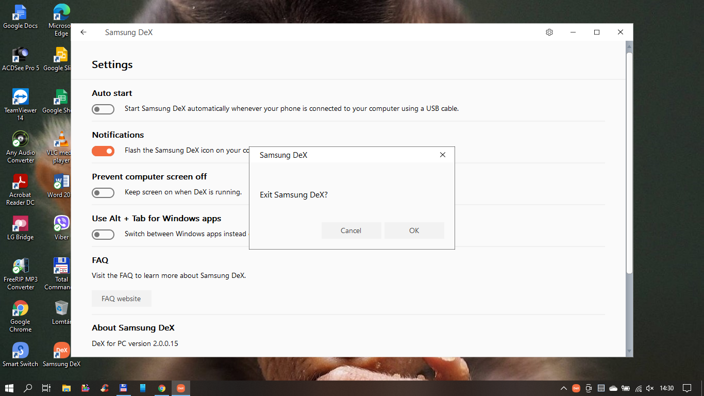Click the 14:30 taskbar clock
704x396 pixels.
click(667, 388)
